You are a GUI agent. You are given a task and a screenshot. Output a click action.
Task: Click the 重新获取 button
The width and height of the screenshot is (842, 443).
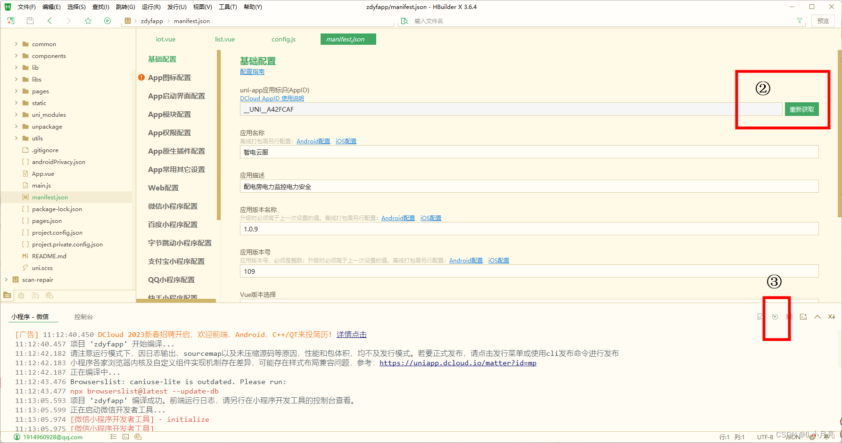pyautogui.click(x=802, y=109)
